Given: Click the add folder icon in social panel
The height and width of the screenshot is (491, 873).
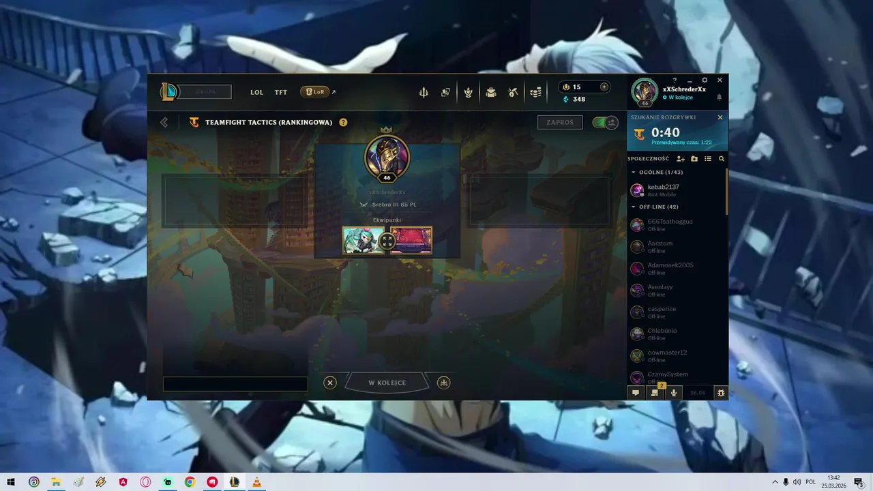Looking at the screenshot, I should coord(694,159).
